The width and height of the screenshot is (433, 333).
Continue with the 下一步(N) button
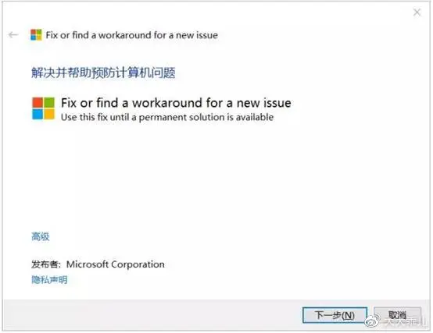(335, 315)
